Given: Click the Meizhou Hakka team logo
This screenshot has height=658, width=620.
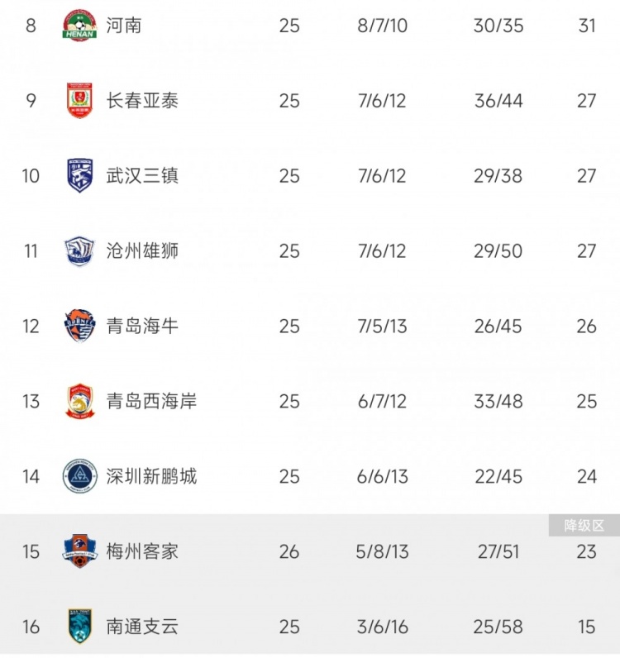Looking at the screenshot, I should 80,552.
